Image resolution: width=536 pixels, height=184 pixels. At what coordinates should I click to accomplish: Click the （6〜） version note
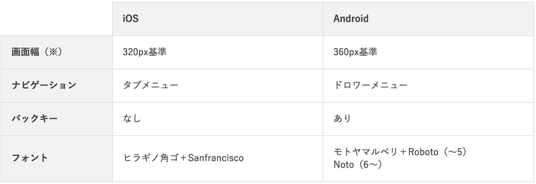click(369, 164)
